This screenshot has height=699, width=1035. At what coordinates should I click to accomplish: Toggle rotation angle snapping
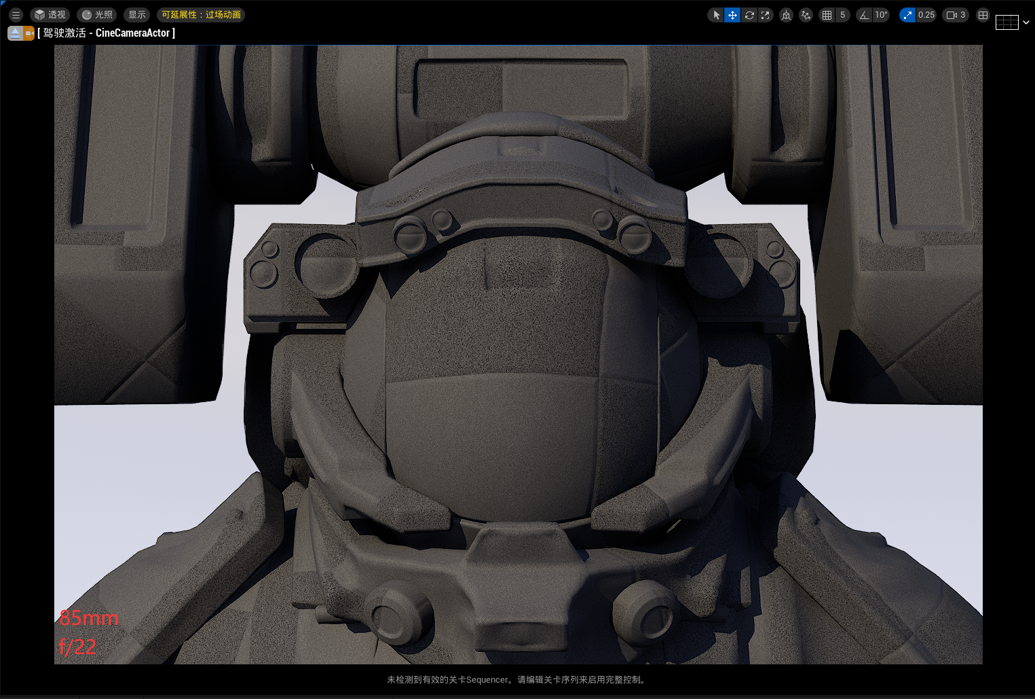(864, 15)
